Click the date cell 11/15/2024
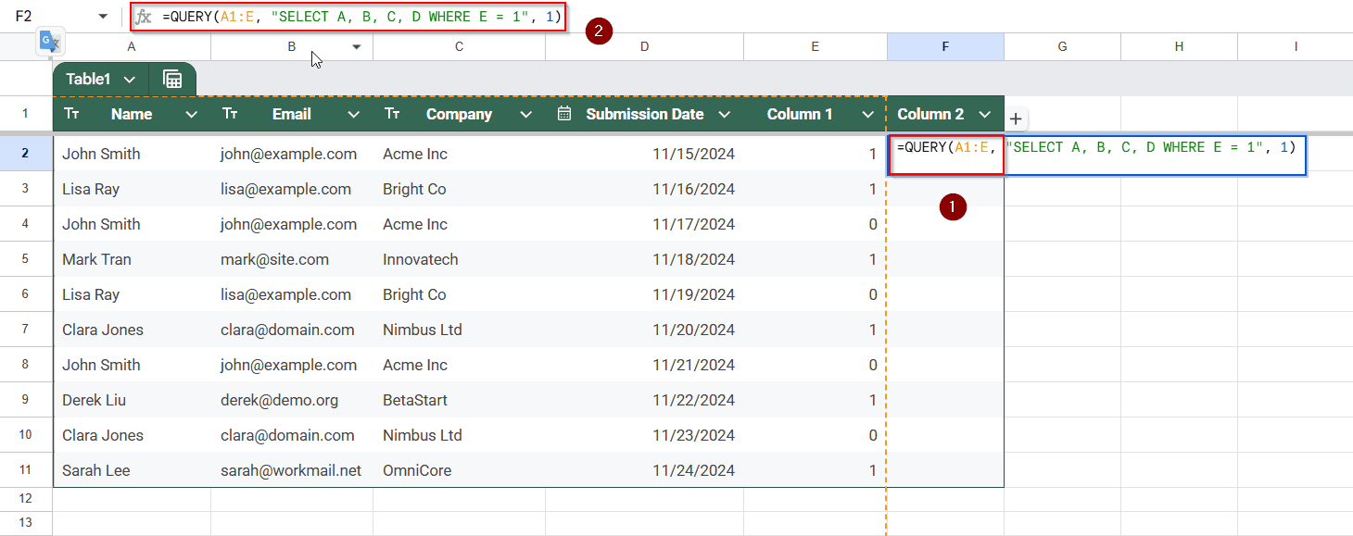This screenshot has height=536, width=1353. click(x=644, y=154)
